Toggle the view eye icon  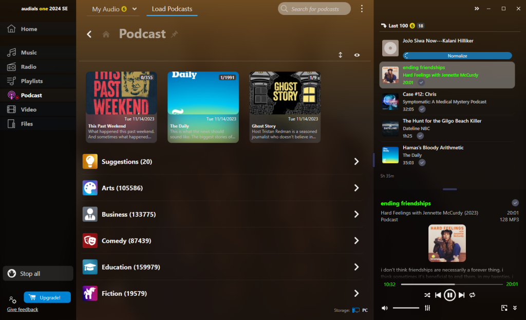[356, 55]
